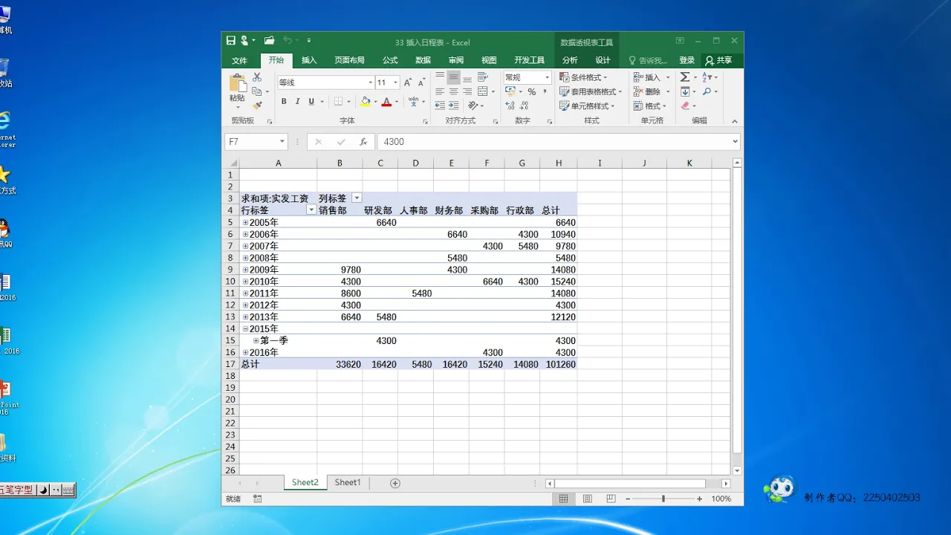Viewport: 951px width, 535px height.
Task: Click the AutoSum sigma icon
Action: click(685, 77)
